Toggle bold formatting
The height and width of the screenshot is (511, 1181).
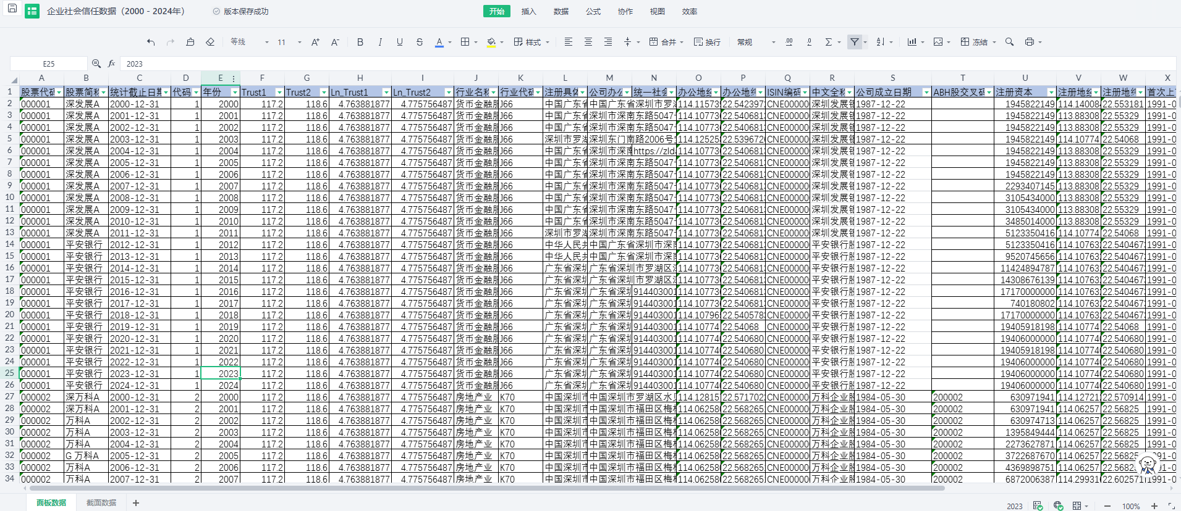pyautogui.click(x=360, y=42)
